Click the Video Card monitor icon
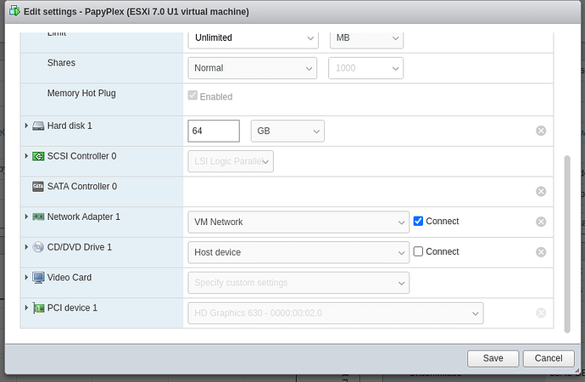Screen dimensions: 585x382 (x=38, y=278)
